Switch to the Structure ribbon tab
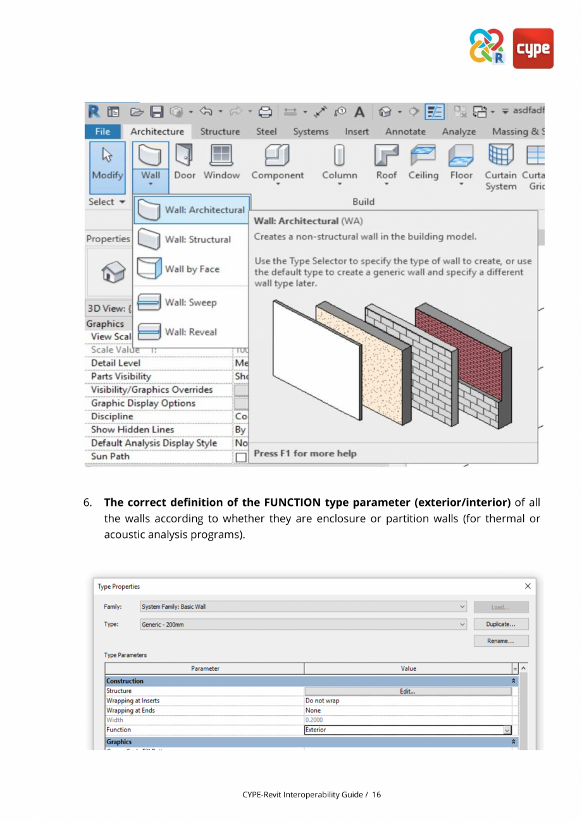The image size is (582, 822). point(220,132)
